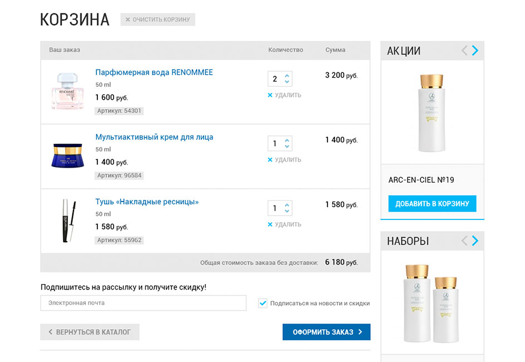Increase quantity of Парфюмерная вода RENOMMEE
Image resolution: width=525 pixels, height=362 pixels.
287,75
